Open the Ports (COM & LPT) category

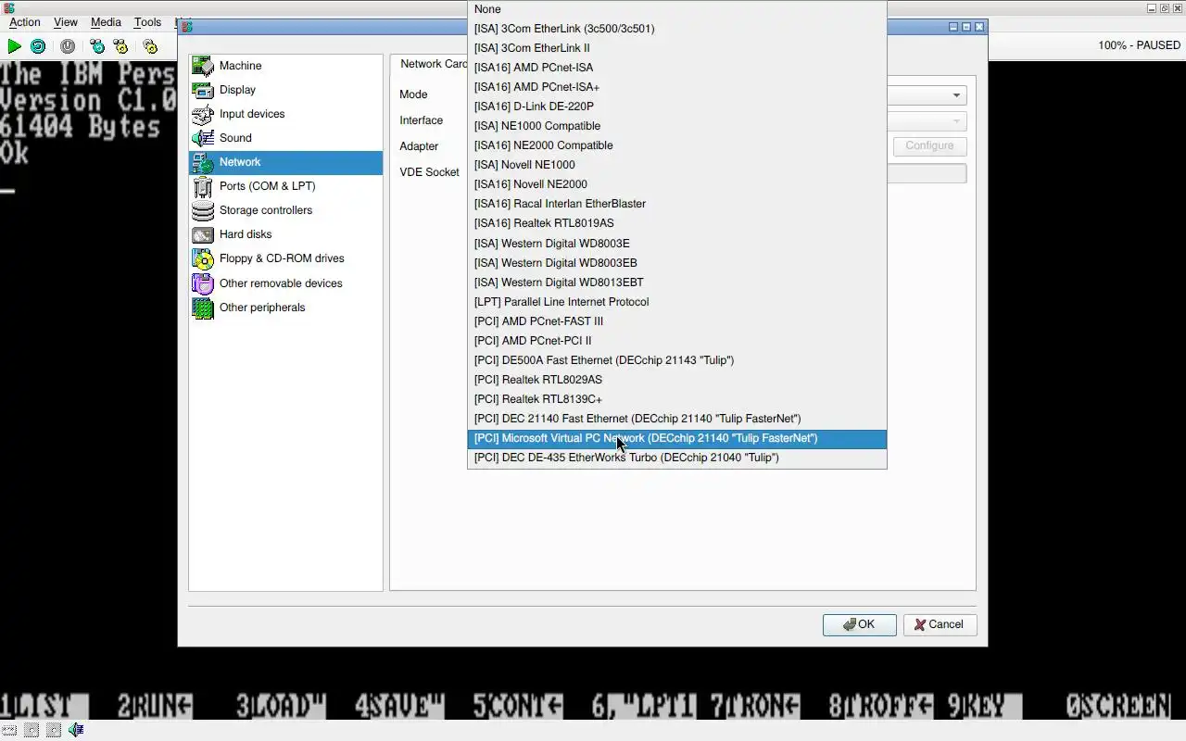pos(285,186)
